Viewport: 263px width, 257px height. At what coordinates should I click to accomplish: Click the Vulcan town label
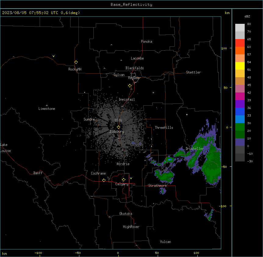[165, 242]
